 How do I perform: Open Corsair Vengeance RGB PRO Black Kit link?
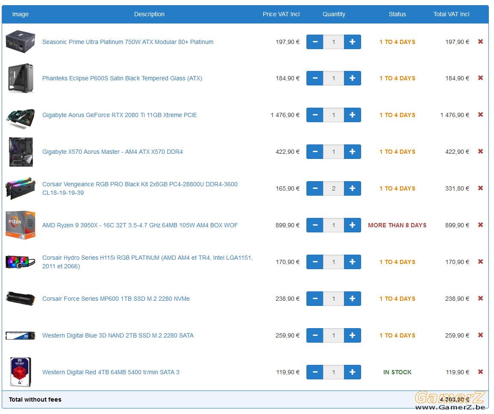coord(140,188)
